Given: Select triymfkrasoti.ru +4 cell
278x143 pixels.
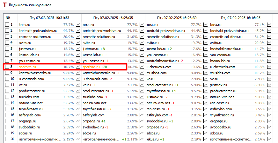Looking at the screenshot, I should pyautogui.click(x=177, y=91).
